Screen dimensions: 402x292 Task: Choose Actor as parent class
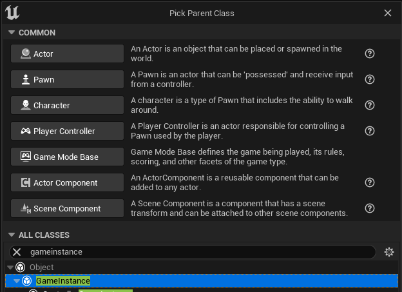(x=67, y=54)
